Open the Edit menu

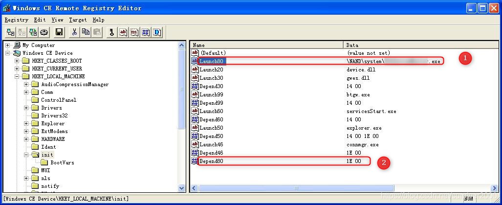click(x=40, y=20)
